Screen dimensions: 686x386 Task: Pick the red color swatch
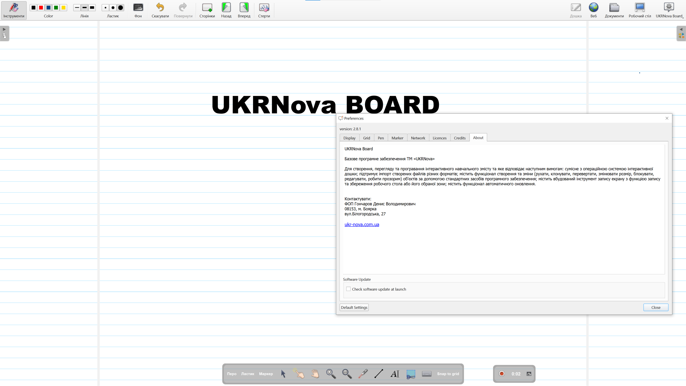coord(41,8)
